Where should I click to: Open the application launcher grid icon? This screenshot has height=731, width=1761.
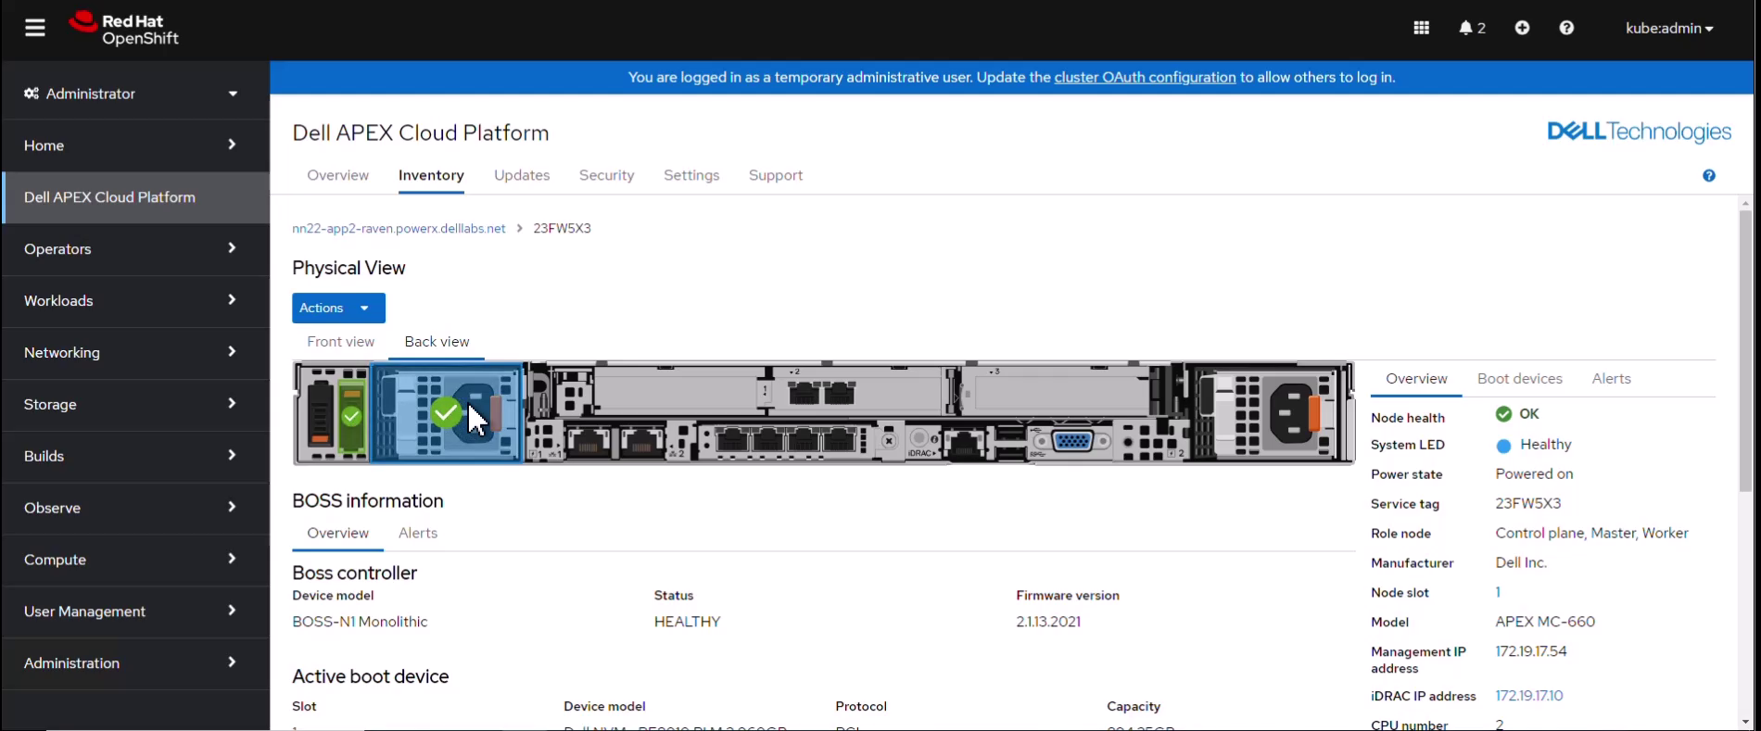(1421, 28)
